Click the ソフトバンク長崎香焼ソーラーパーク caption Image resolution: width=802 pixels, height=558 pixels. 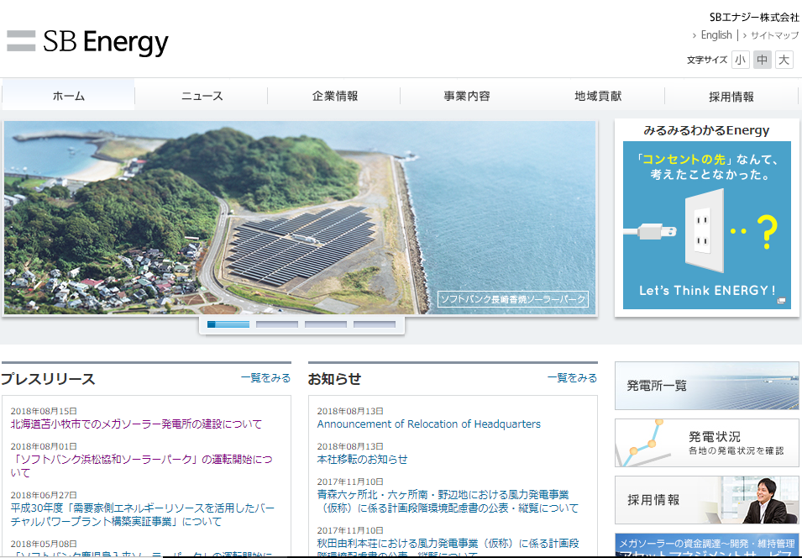[513, 299]
